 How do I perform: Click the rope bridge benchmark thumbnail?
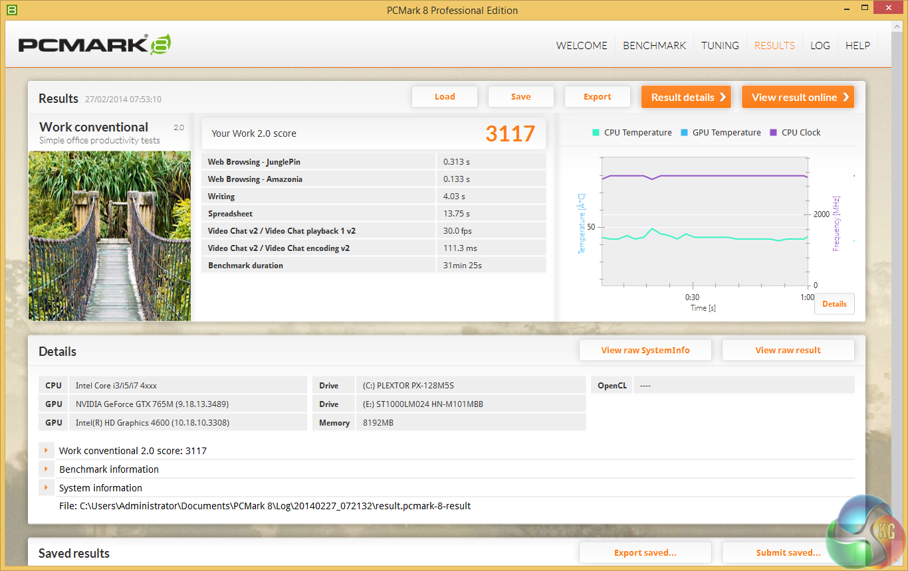[110, 236]
